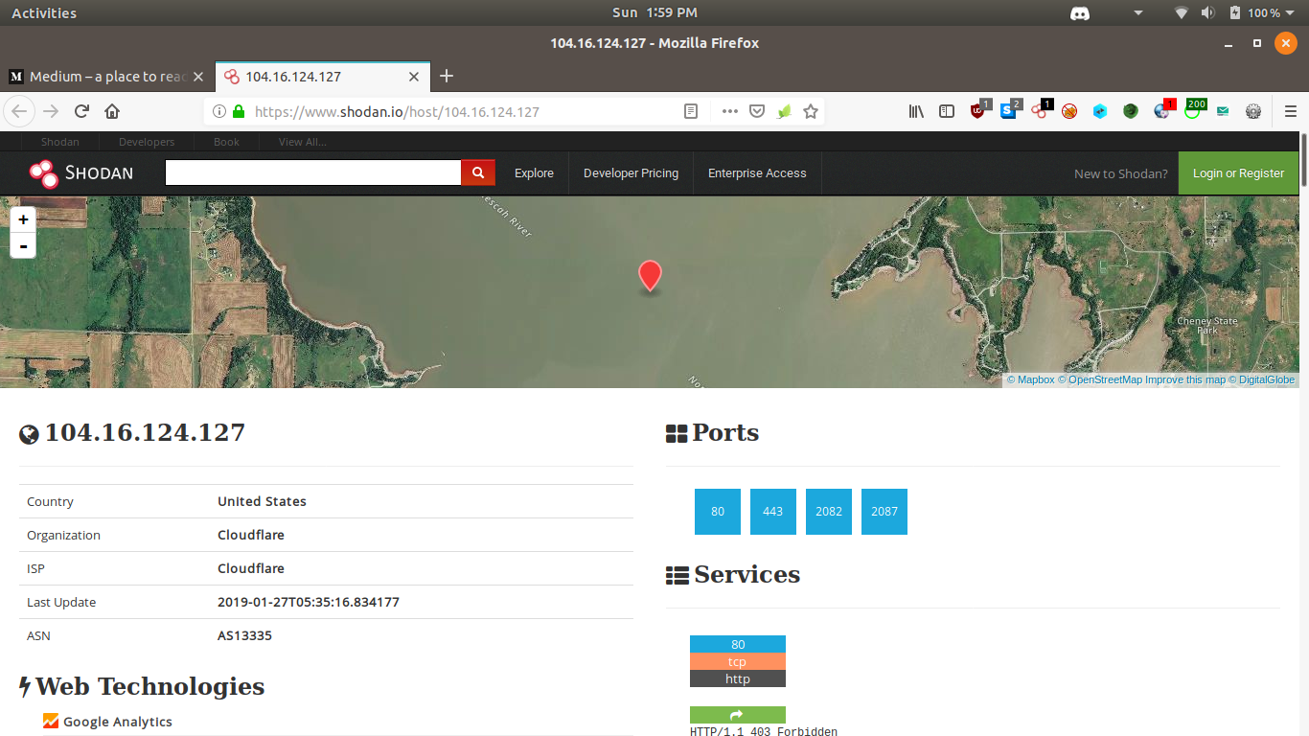1309x736 pixels.
Task: Show site information for shodan.io
Action: click(218, 111)
